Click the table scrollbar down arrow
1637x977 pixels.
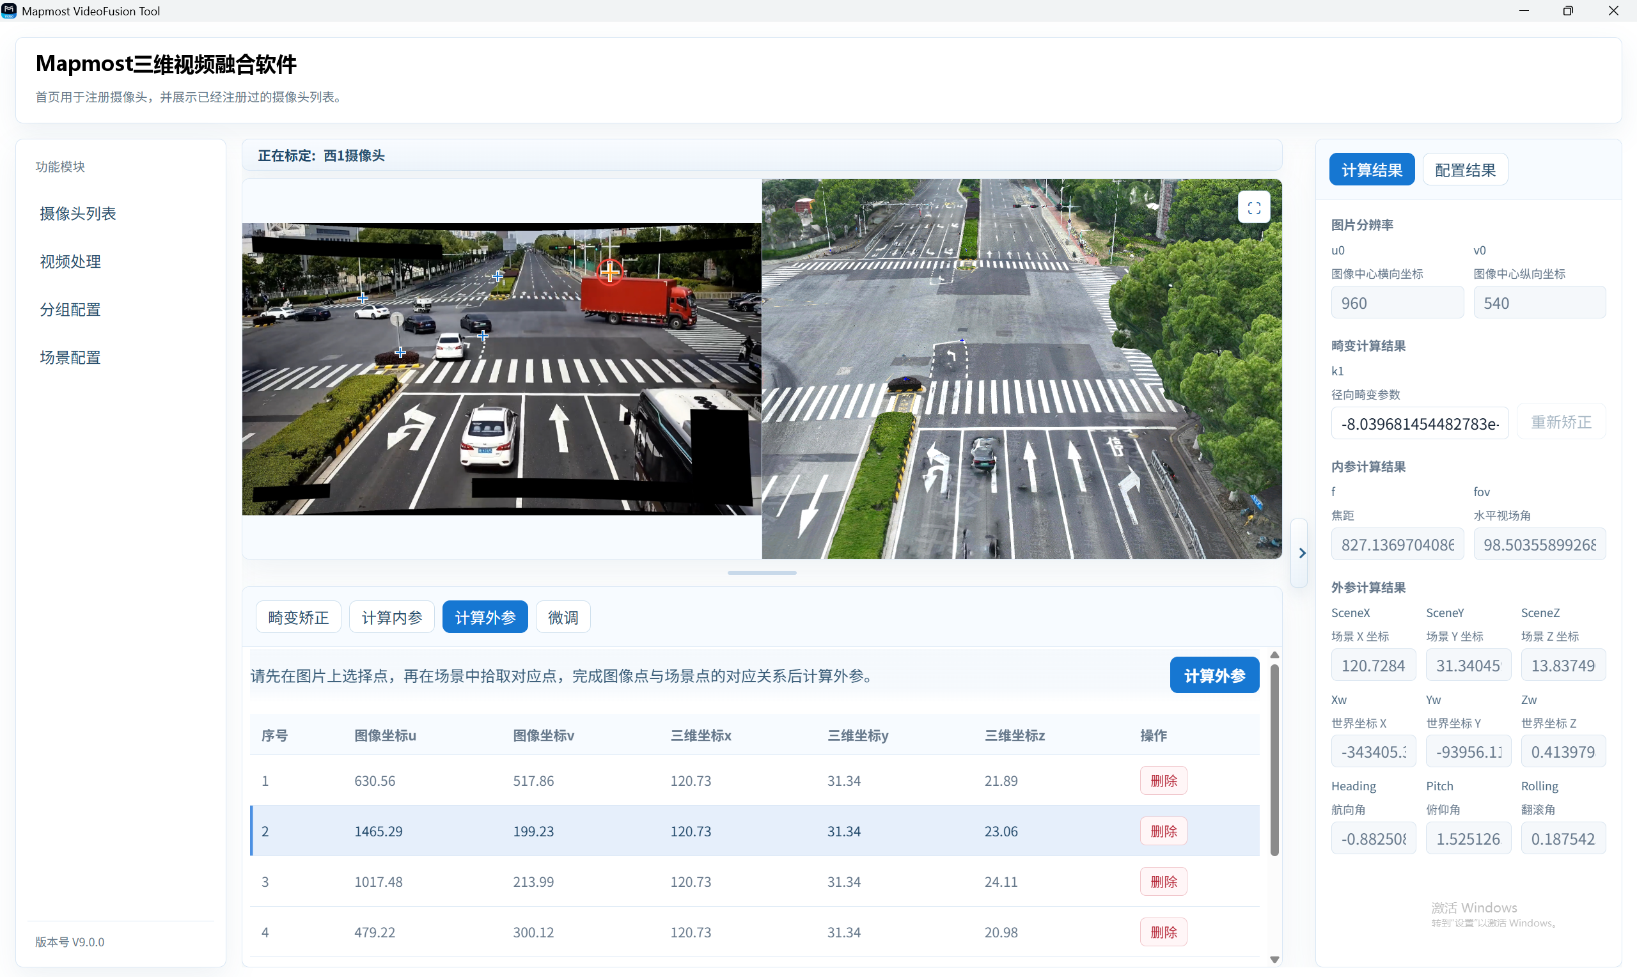(1274, 959)
